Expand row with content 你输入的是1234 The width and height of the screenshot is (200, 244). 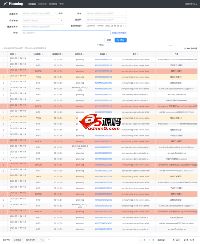[4, 218]
